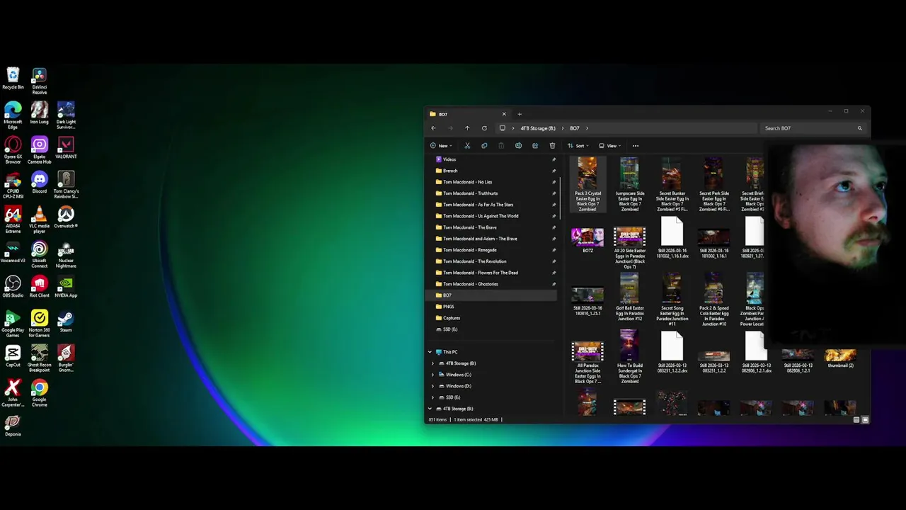Select Voicemod V3 desktop icon

coord(13,251)
